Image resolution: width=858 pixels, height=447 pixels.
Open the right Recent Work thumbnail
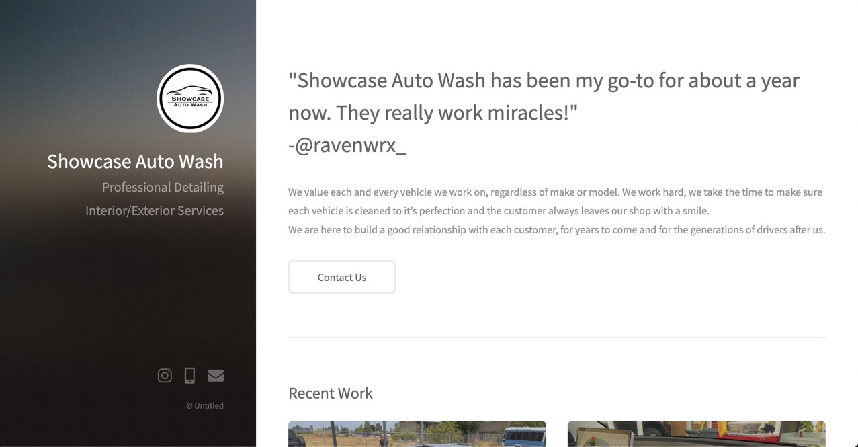tap(697, 434)
